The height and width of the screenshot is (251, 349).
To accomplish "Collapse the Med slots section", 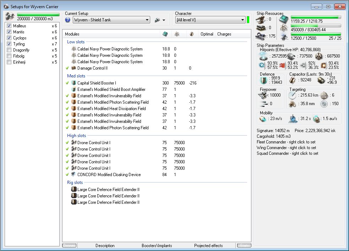I will click(76, 76).
